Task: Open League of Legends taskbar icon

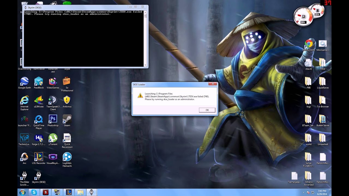Action: coord(69,192)
